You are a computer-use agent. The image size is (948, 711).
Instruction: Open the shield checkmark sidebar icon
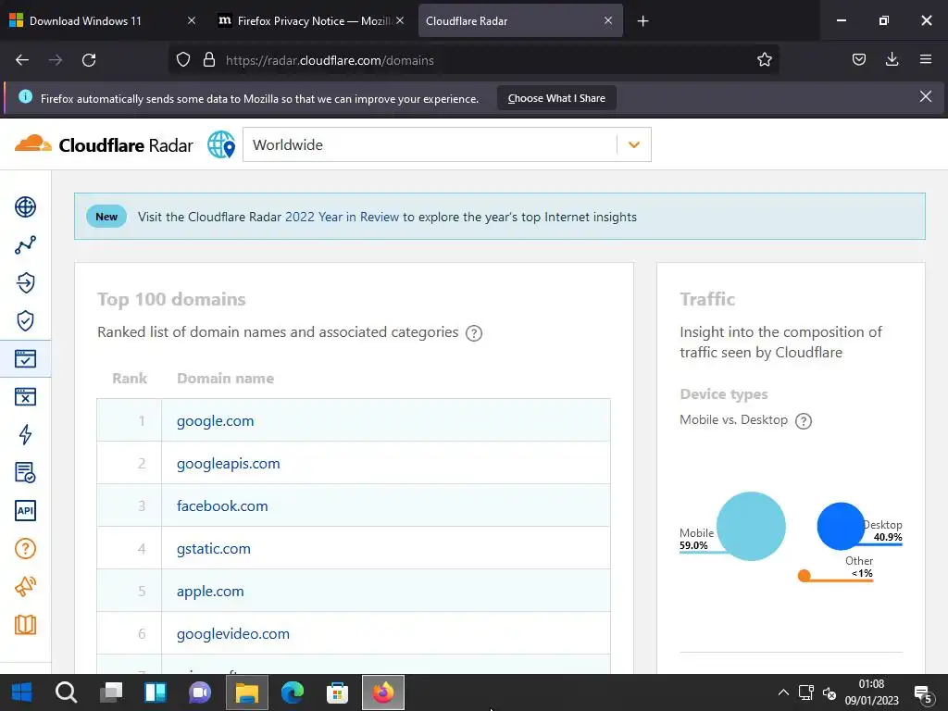coord(25,320)
